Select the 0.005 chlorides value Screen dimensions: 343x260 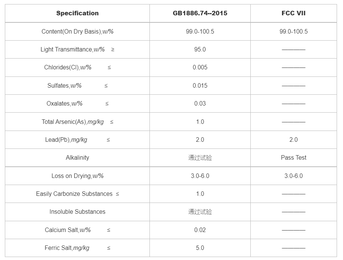pyautogui.click(x=200, y=68)
